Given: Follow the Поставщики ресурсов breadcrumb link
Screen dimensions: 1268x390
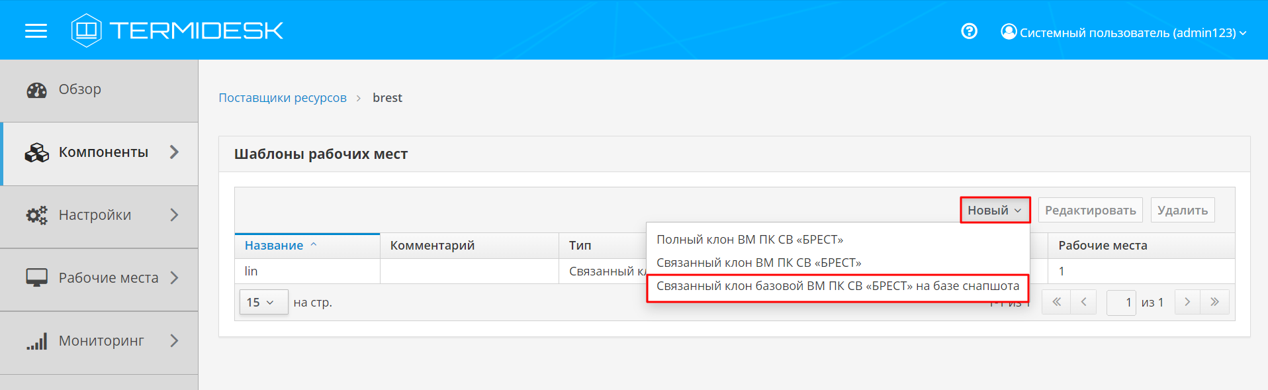Looking at the screenshot, I should pyautogui.click(x=283, y=98).
